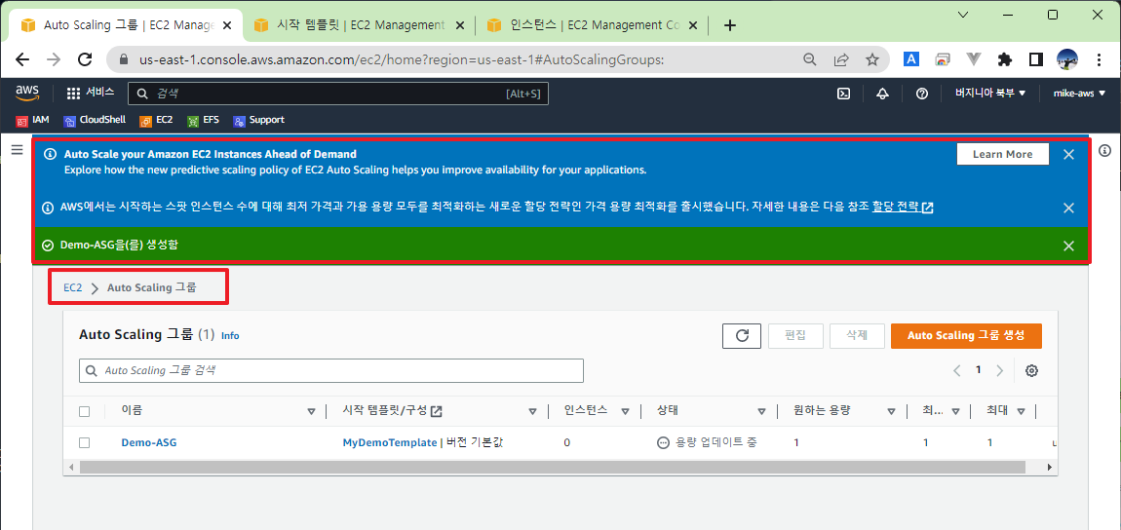Open the 할당 전략 link
The image size is (1121, 530).
903,208
